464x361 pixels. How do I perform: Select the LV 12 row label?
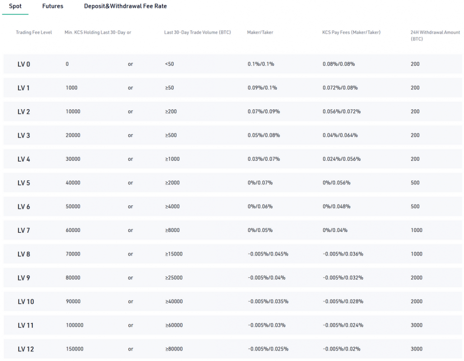pyautogui.click(x=26, y=349)
